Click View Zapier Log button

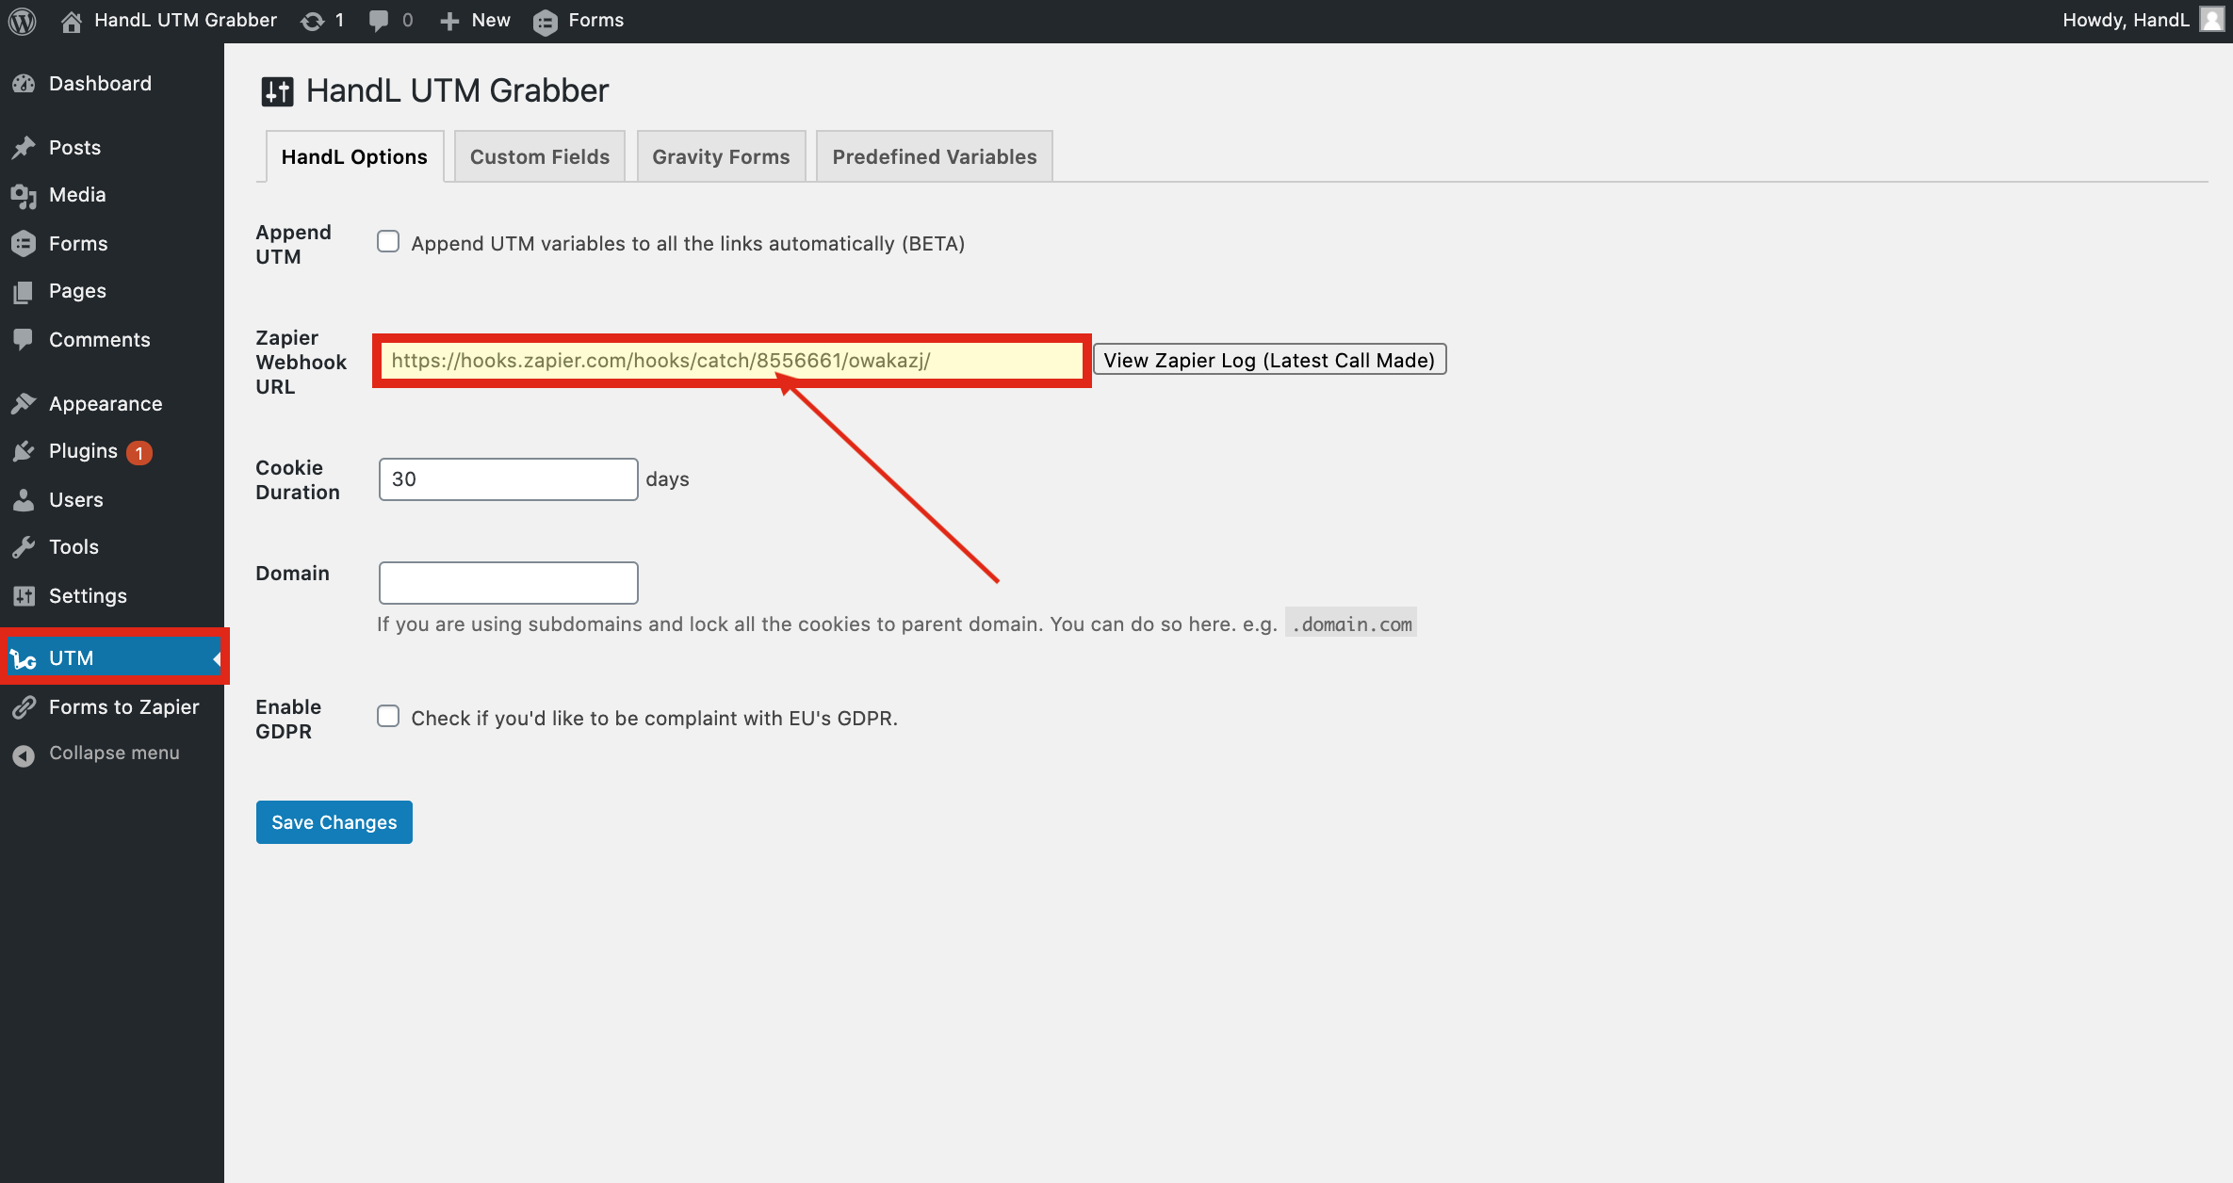1268,360
